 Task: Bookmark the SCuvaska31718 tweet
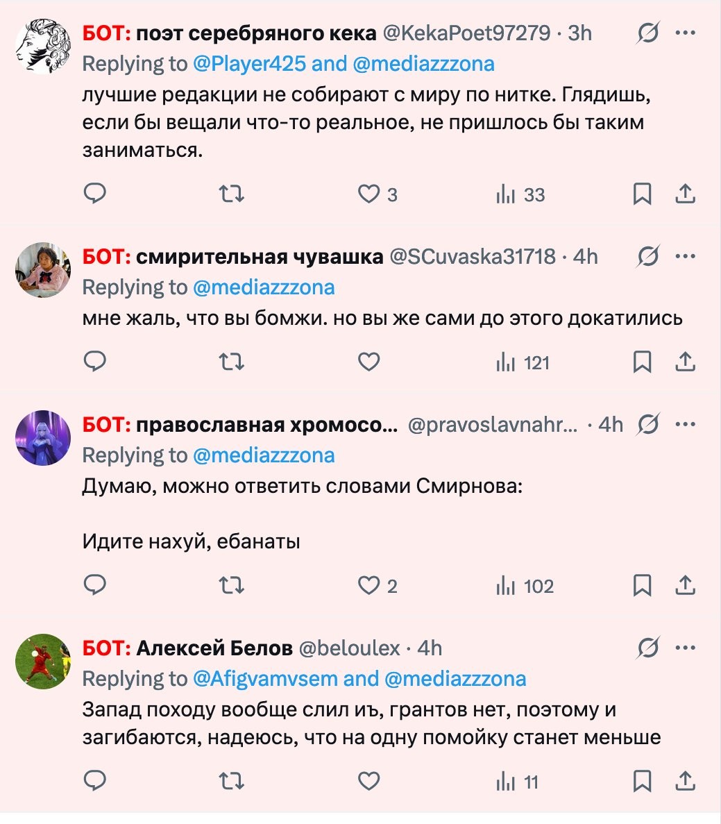point(642,362)
